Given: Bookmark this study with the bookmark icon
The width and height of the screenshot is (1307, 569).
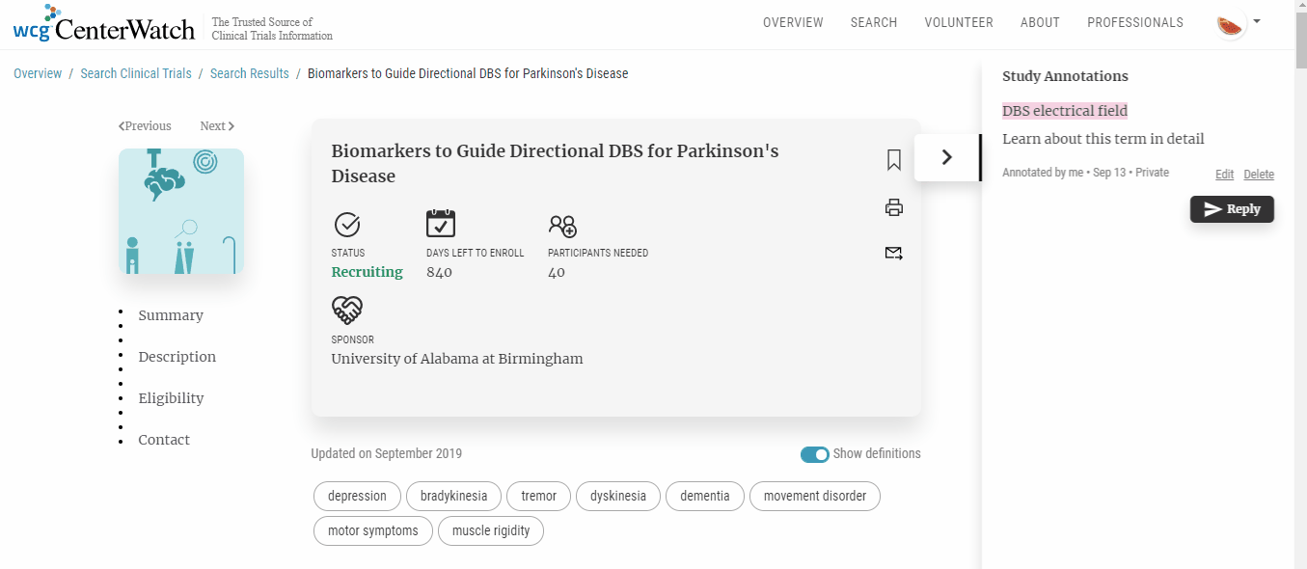Looking at the screenshot, I should (x=893, y=160).
